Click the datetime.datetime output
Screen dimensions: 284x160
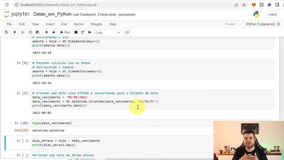(48, 130)
